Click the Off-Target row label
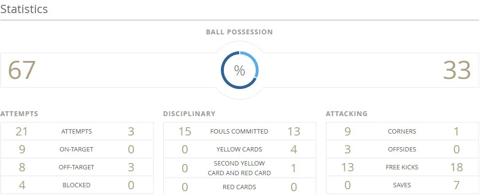This screenshot has width=481, height=195. tap(77, 167)
